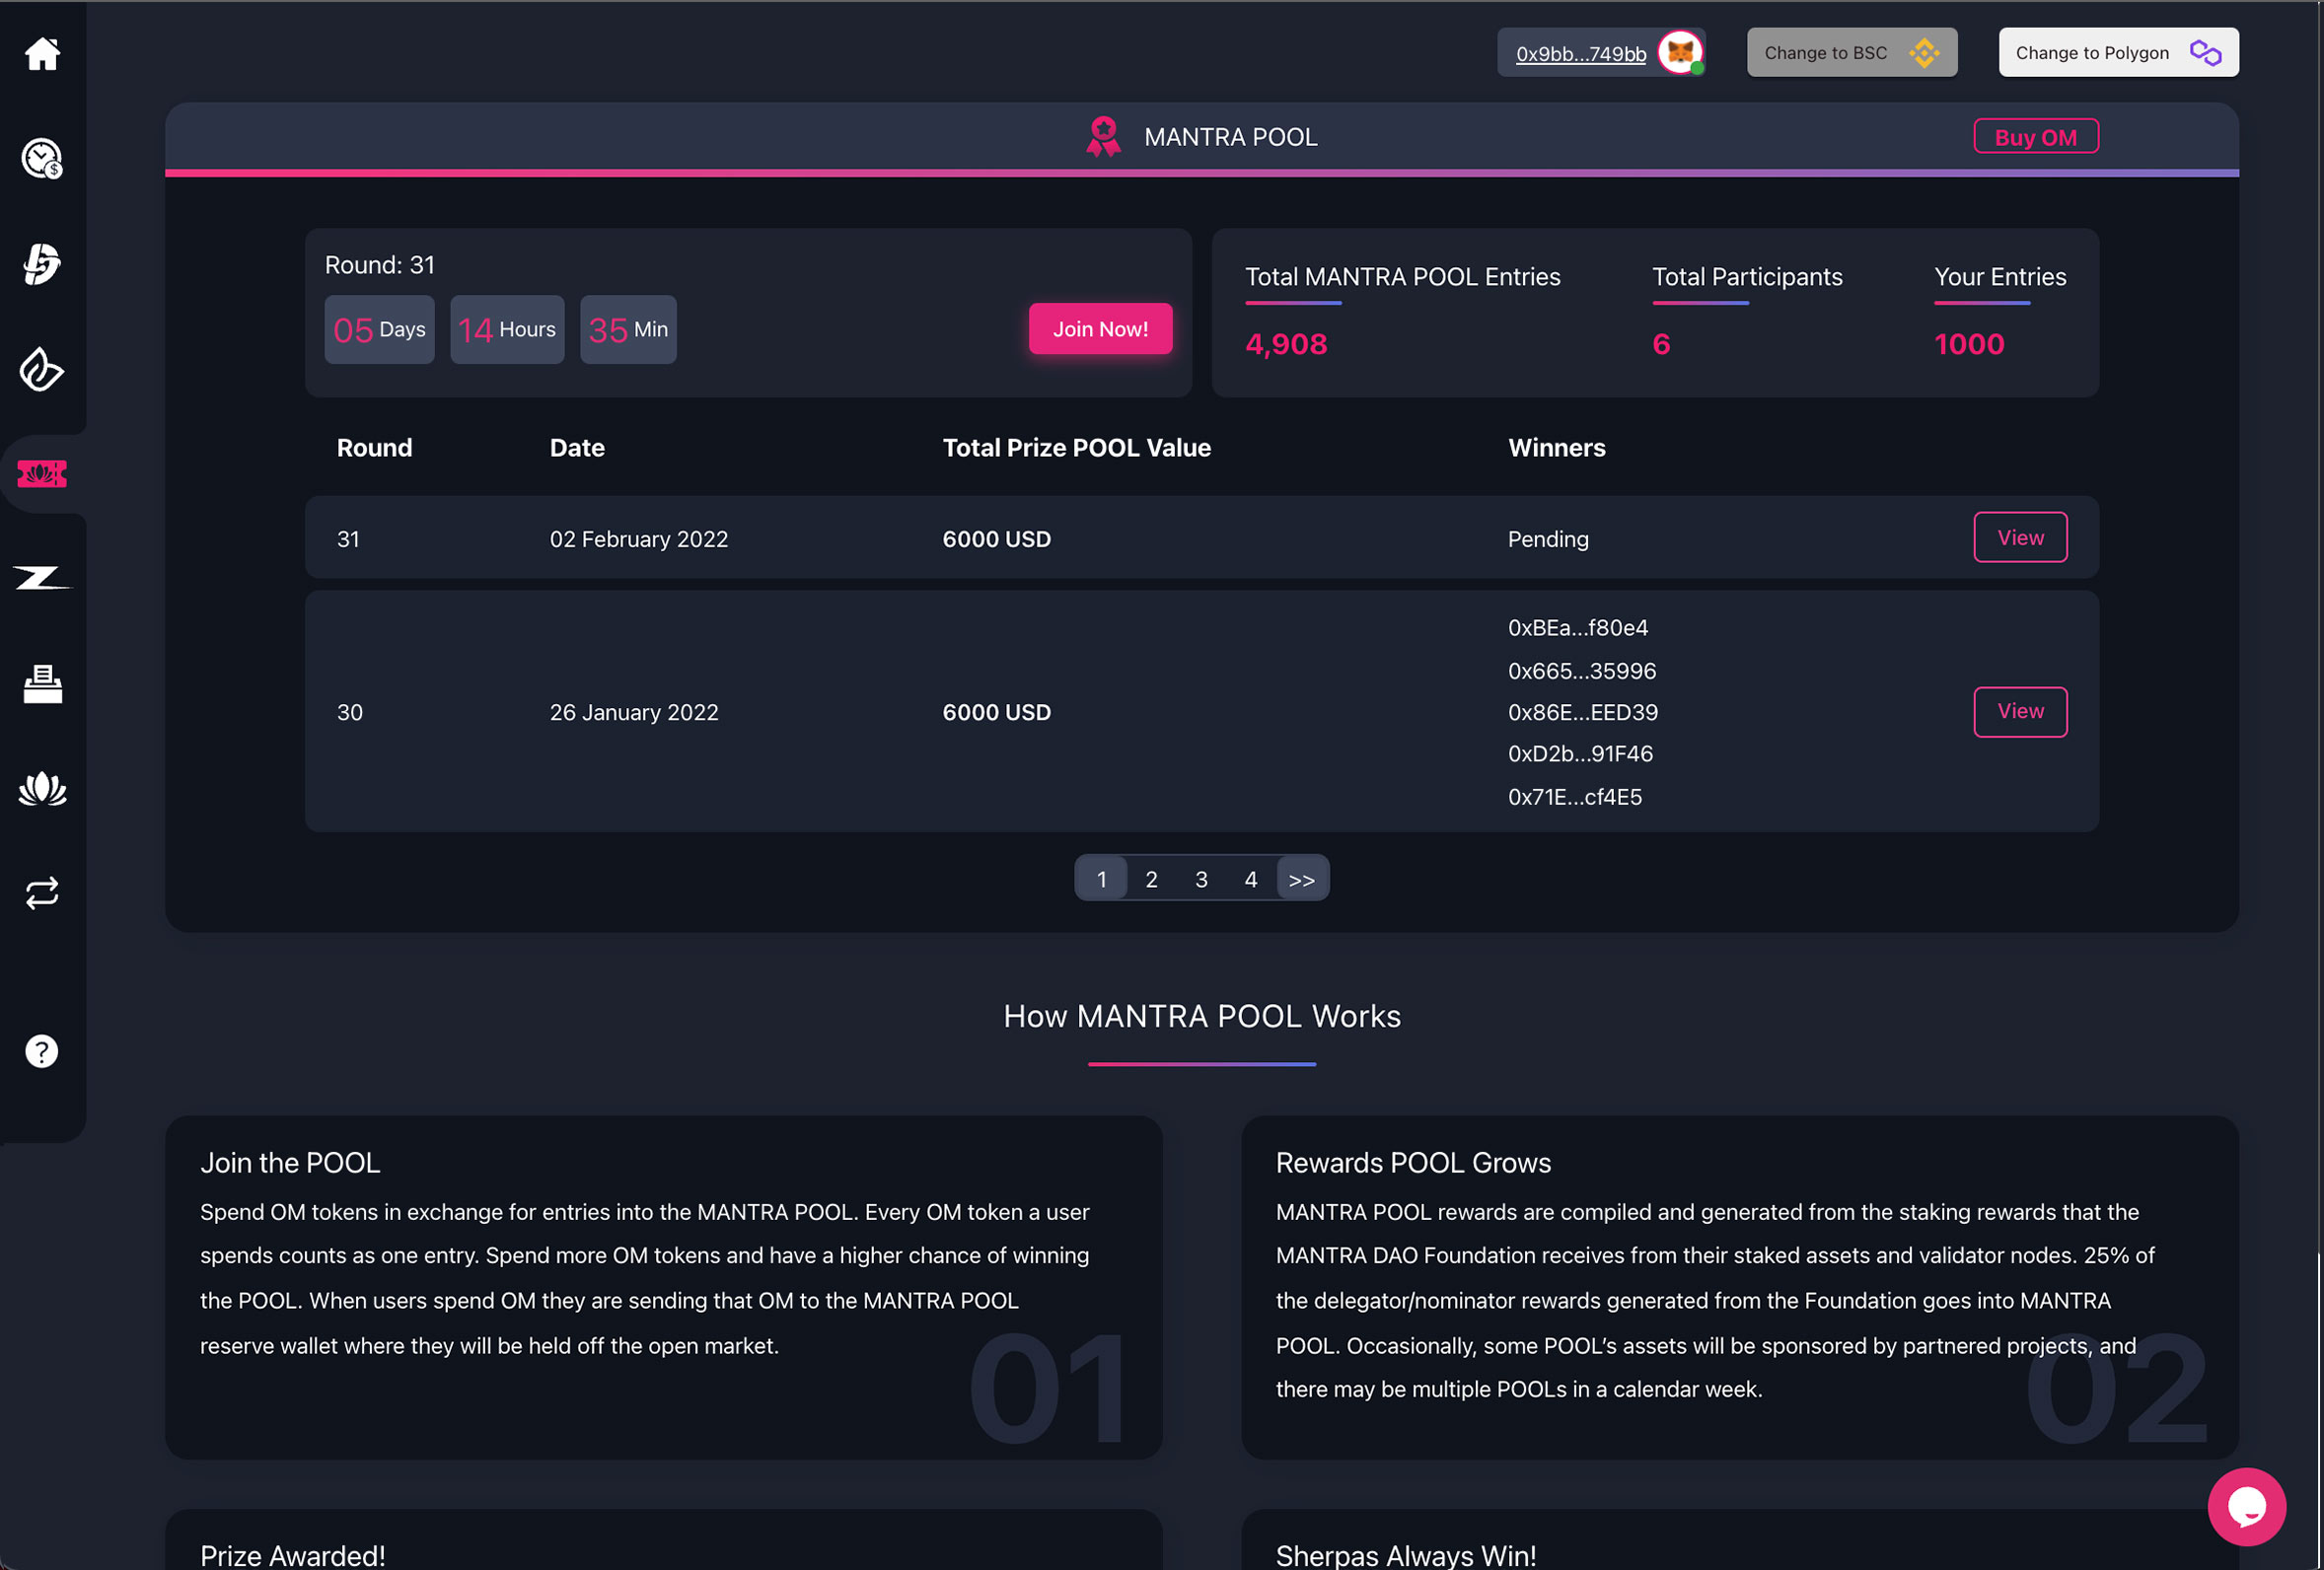Click the 02 February 2022 date cell
The image size is (2324, 1570).
(638, 539)
